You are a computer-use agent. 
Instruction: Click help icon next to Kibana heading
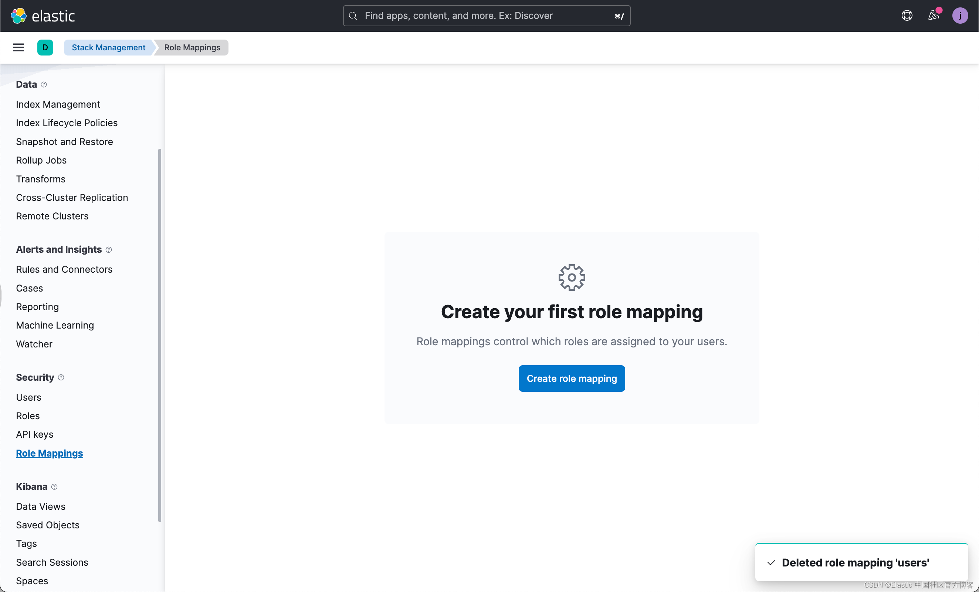pos(54,487)
